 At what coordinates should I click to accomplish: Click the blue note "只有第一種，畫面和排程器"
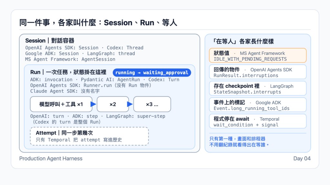238,139
